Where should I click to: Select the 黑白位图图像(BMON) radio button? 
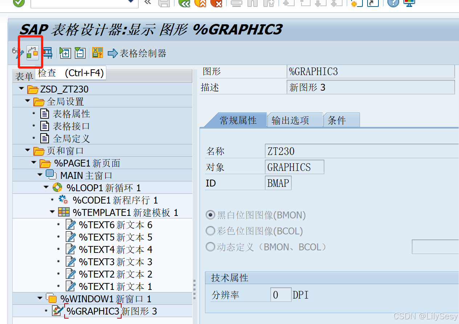tap(210, 214)
